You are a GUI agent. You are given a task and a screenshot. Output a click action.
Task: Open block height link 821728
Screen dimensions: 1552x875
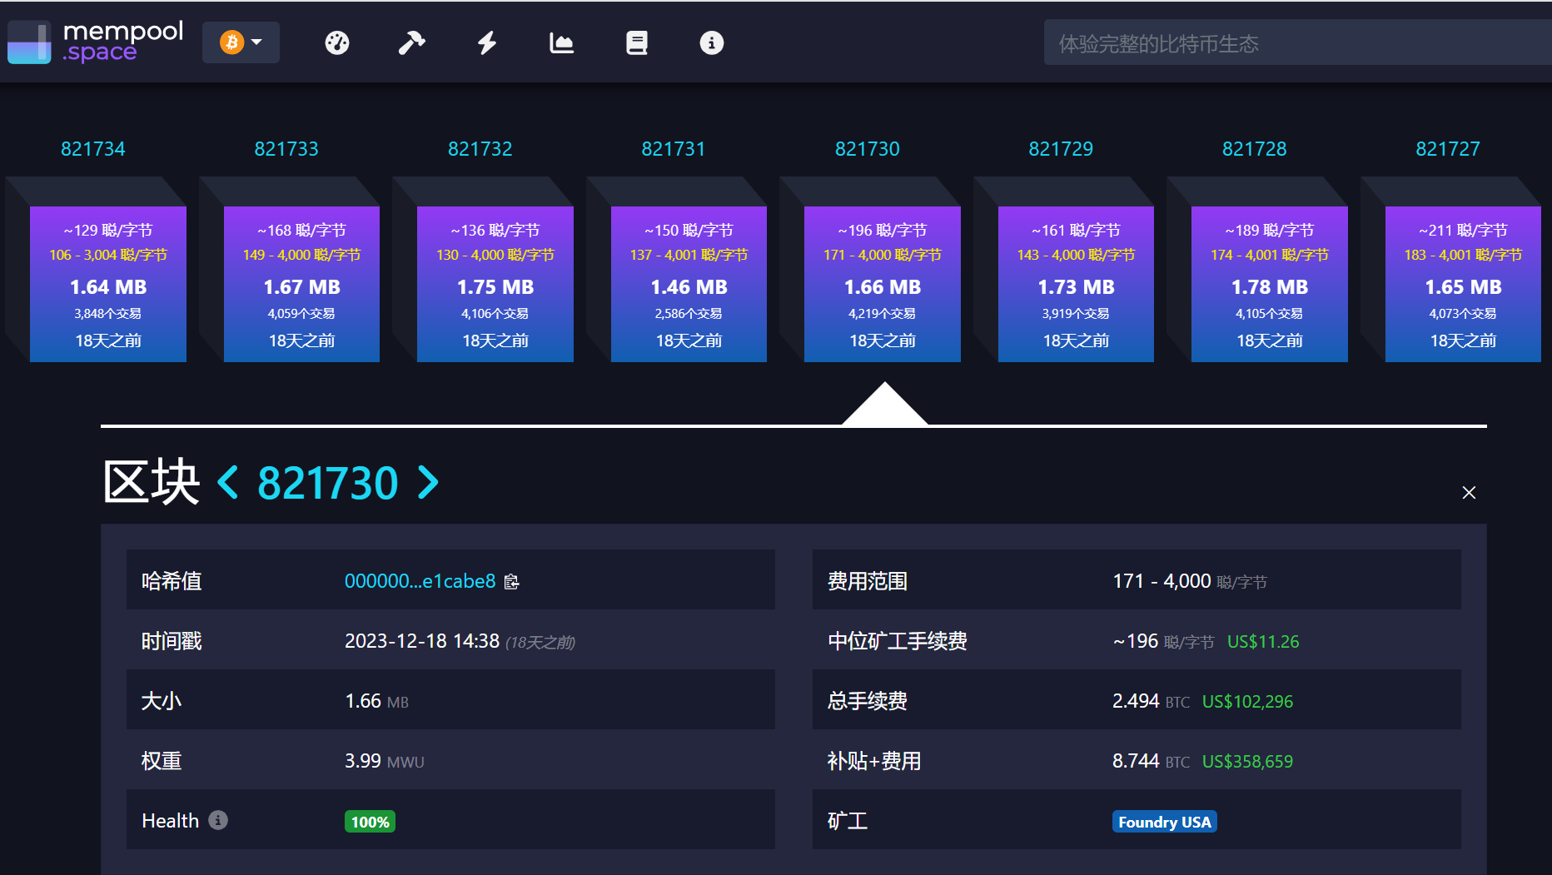point(1255,149)
